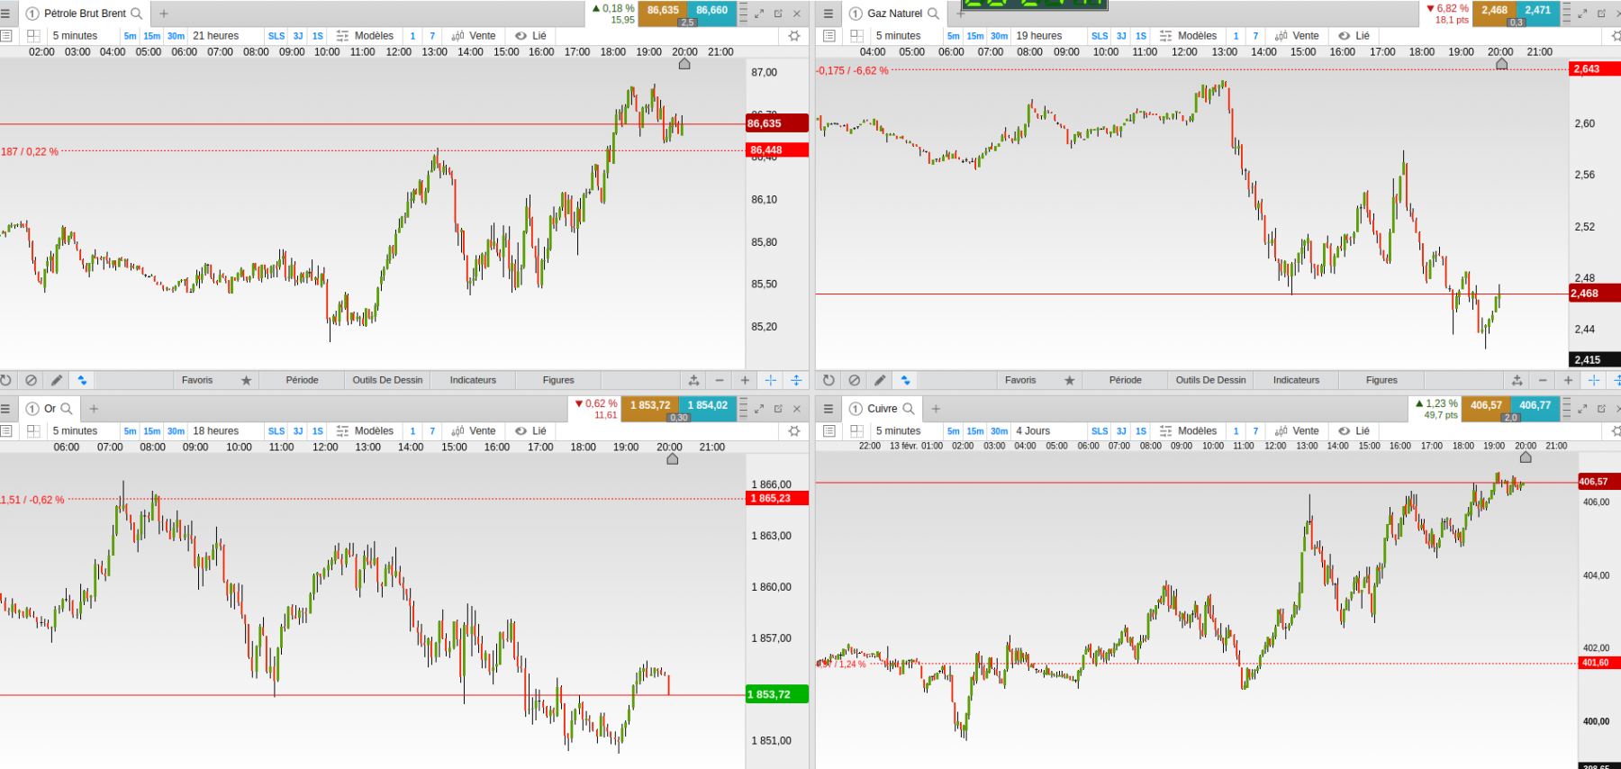
Task: Switch Cuivre chart to 30m timeframe
Action: tap(1000, 431)
